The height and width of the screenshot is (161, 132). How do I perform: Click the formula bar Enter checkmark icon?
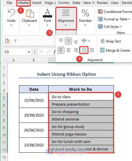tap(48, 52)
